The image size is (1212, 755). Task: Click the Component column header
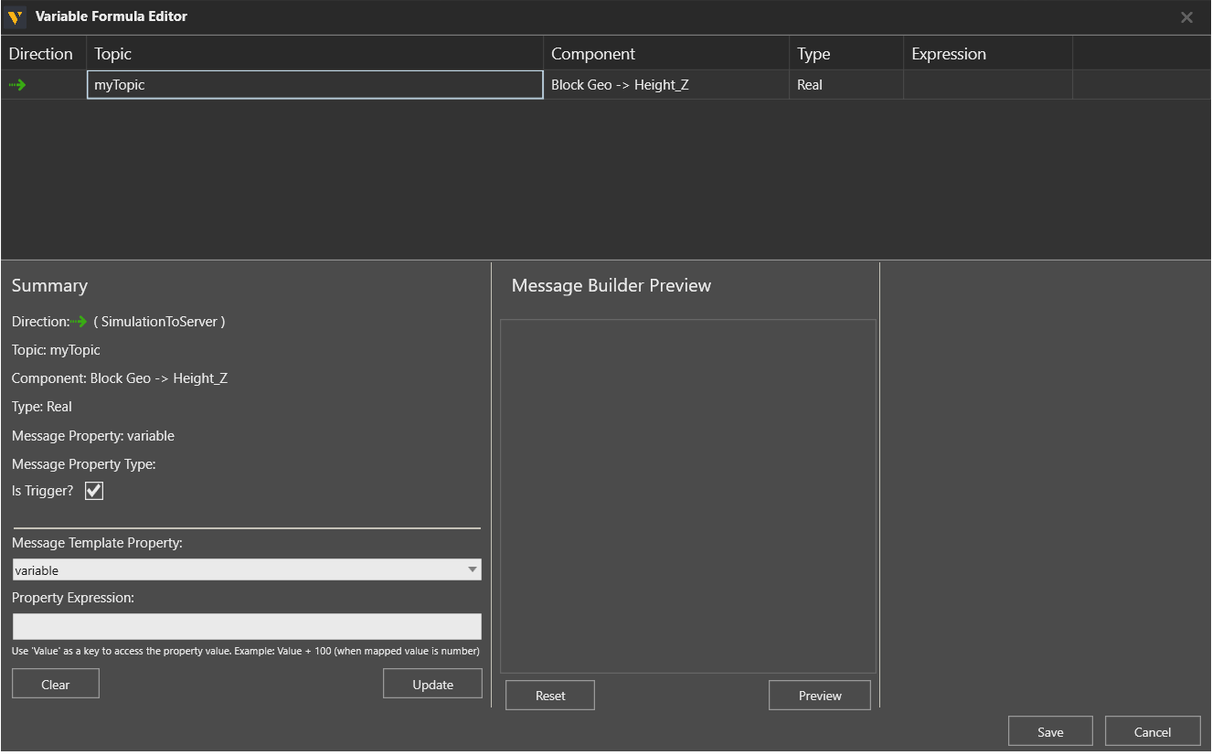click(665, 54)
